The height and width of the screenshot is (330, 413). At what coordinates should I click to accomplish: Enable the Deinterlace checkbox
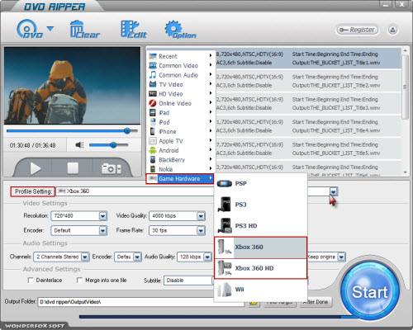pyautogui.click(x=31, y=280)
